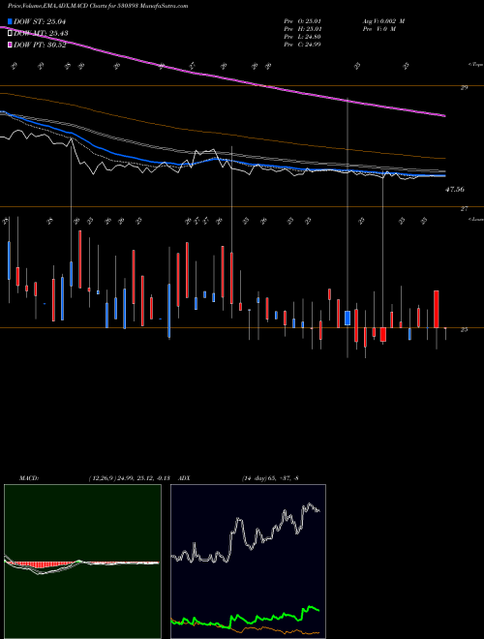
Task: Click the last large red candlestick on the right
Action: tap(436, 309)
